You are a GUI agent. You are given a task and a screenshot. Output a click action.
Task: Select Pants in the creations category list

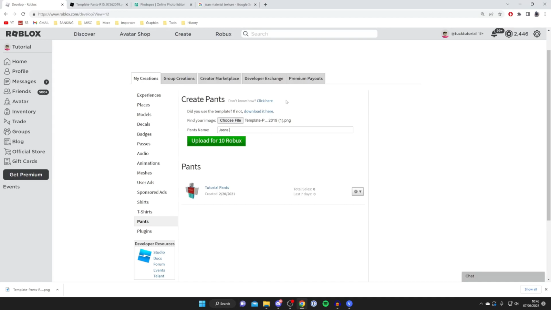[143, 221]
